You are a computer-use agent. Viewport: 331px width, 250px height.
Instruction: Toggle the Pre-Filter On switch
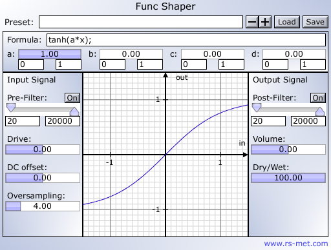tap(72, 98)
